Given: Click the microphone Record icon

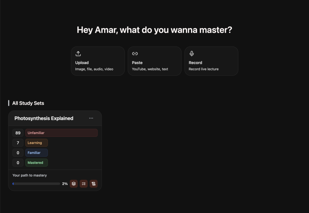Looking at the screenshot, I should click(192, 53).
